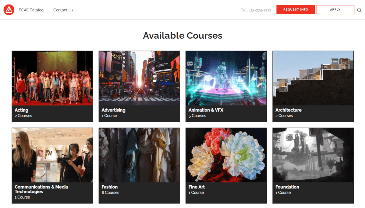Open the Fine Art flowers painting
Image resolution: width=365 pixels, height=208 pixels.
click(x=226, y=155)
